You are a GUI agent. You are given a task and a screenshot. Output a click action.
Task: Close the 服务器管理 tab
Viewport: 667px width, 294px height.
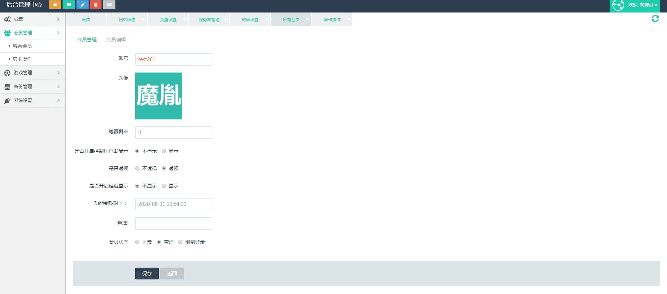pos(226,19)
